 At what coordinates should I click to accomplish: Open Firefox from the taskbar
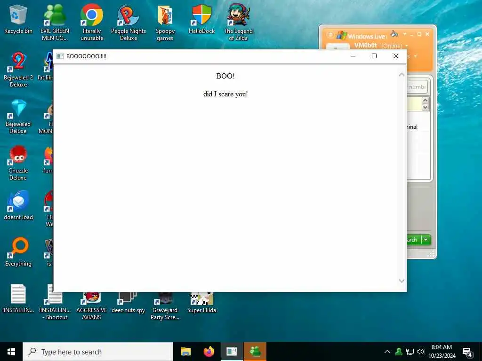point(209,352)
